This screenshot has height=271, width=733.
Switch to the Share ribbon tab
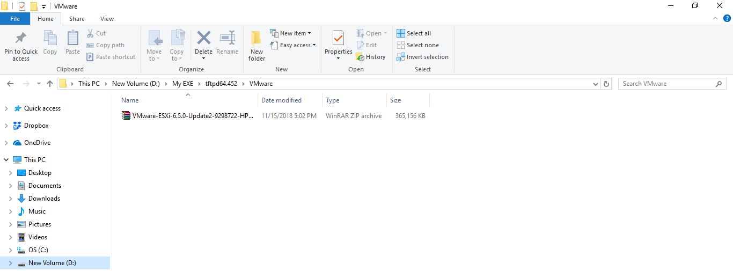coord(77,19)
